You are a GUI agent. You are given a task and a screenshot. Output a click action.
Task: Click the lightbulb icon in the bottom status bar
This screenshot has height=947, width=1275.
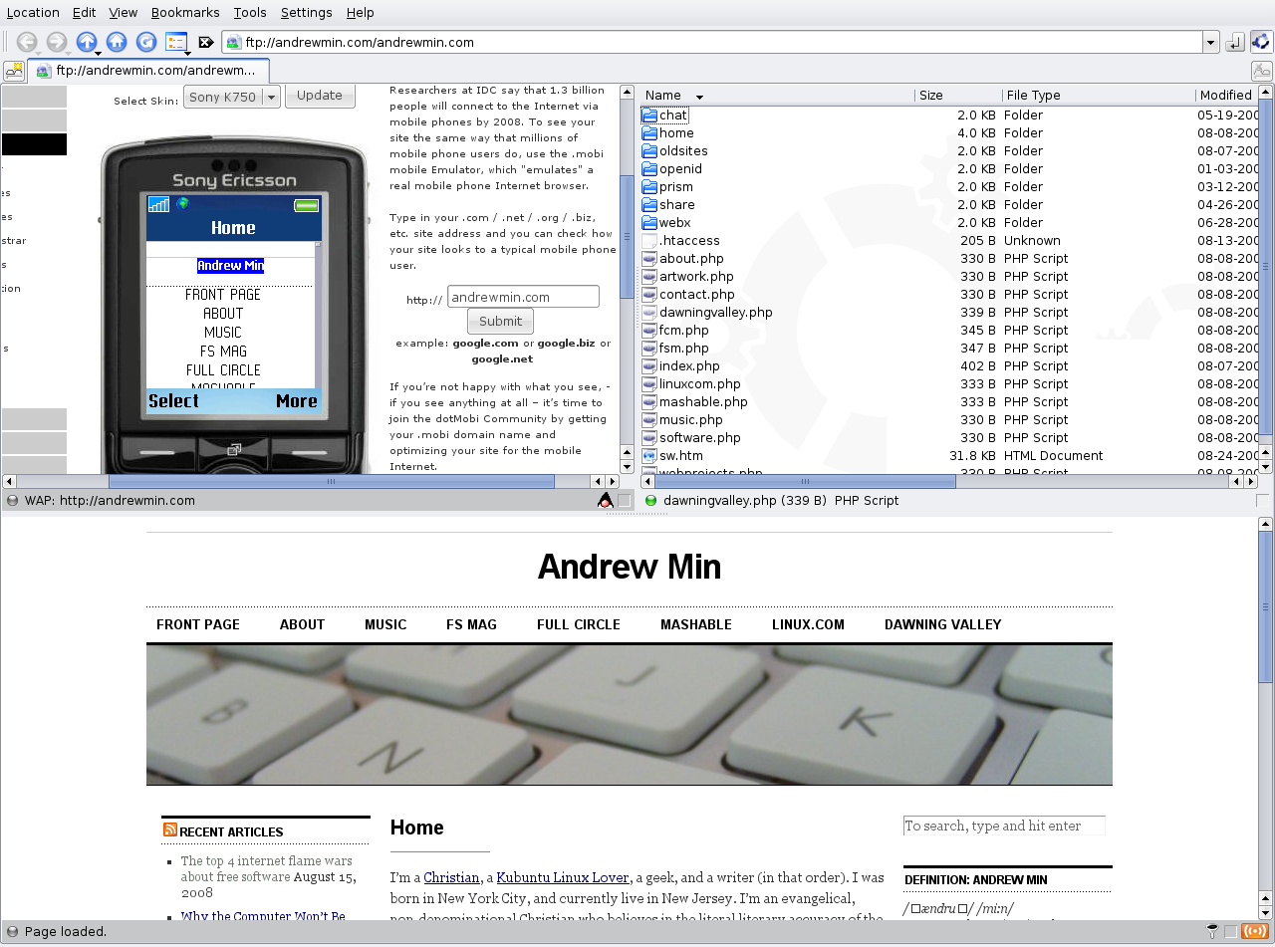click(1212, 932)
